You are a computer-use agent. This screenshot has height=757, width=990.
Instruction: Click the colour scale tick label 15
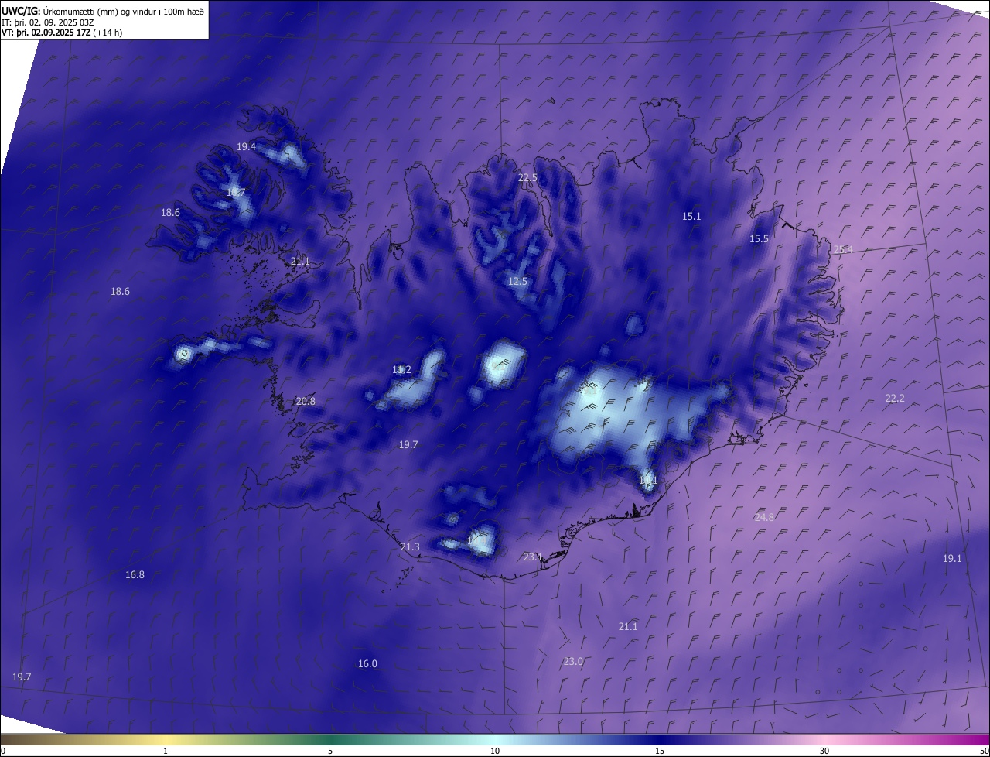click(660, 752)
